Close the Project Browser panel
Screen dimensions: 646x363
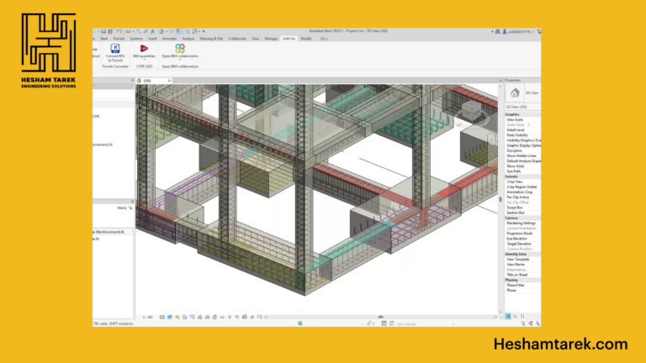coord(132,81)
